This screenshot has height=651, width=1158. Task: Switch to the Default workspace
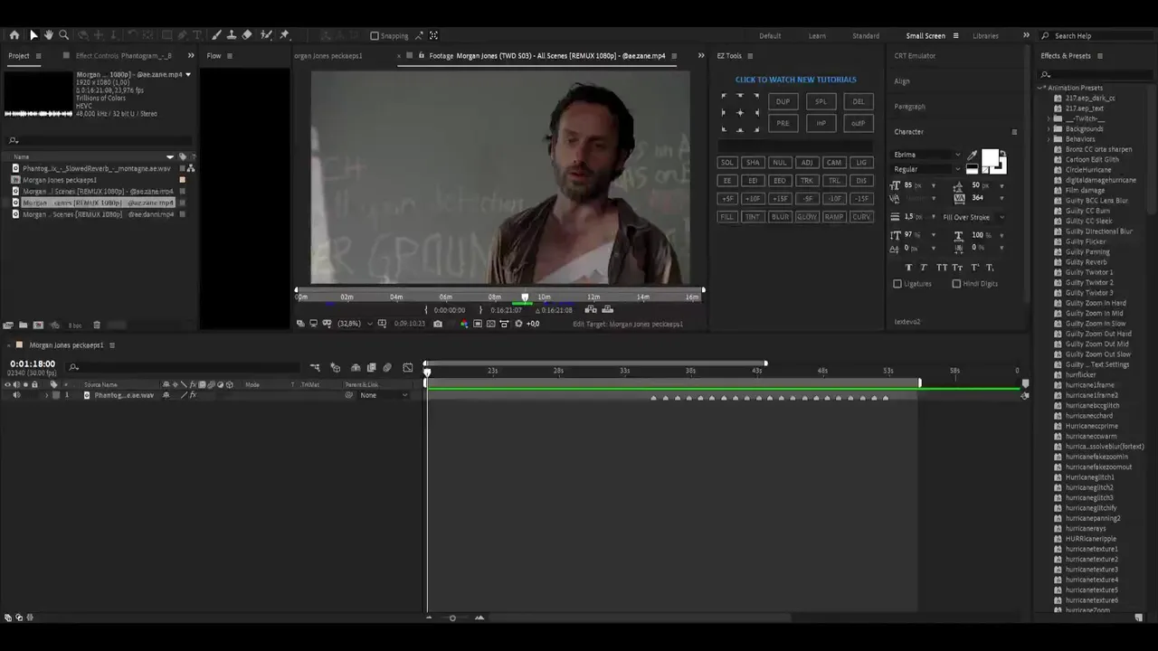point(770,36)
